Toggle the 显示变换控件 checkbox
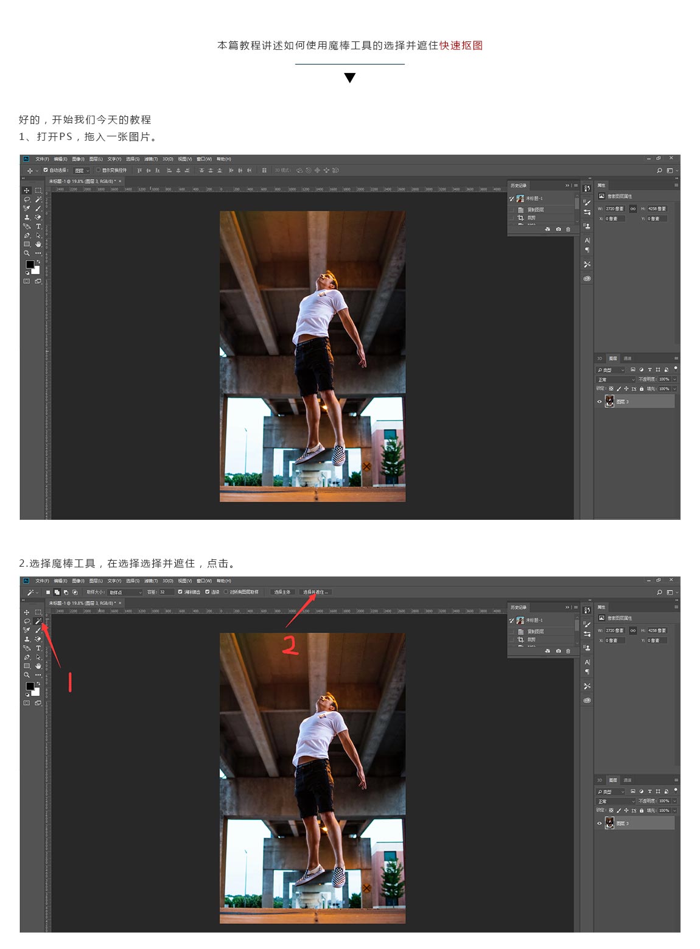 (x=98, y=170)
